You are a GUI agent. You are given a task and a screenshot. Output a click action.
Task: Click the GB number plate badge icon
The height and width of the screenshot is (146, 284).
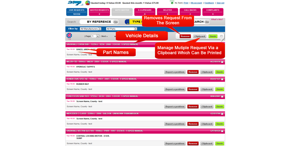point(127,22)
